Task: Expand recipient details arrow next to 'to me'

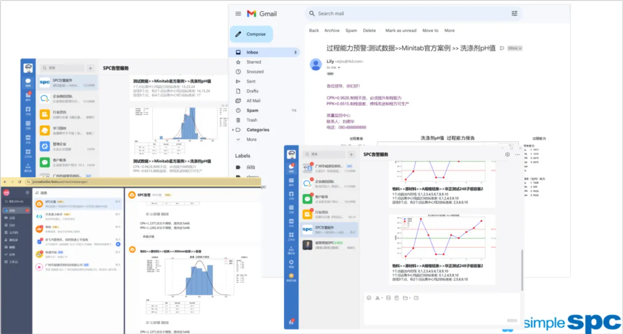Action: 339,67
